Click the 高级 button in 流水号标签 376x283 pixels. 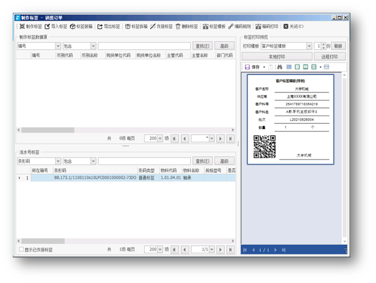click(224, 161)
